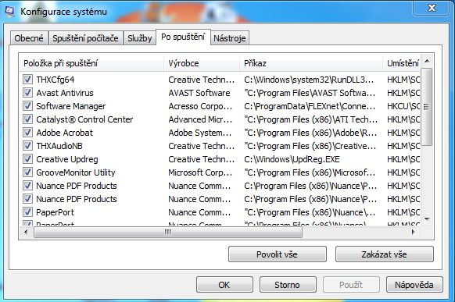The image size is (455, 302).
Task: Click the horizontal scrollbar left arrow
Action: (26, 232)
